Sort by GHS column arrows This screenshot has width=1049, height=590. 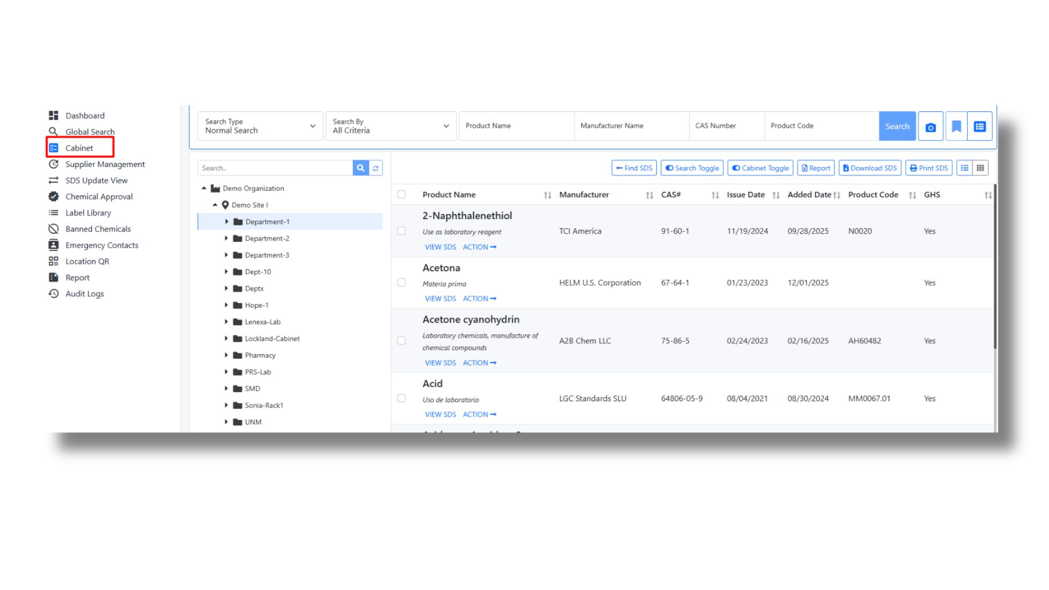point(988,195)
